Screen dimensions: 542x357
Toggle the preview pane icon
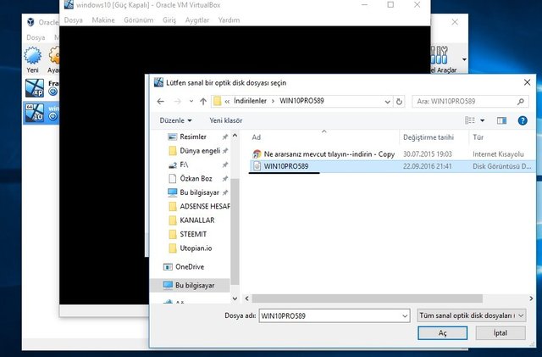pos(501,120)
